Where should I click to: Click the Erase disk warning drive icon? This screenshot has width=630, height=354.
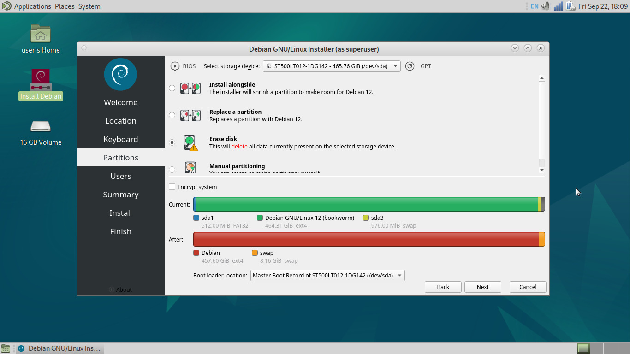coord(190,143)
